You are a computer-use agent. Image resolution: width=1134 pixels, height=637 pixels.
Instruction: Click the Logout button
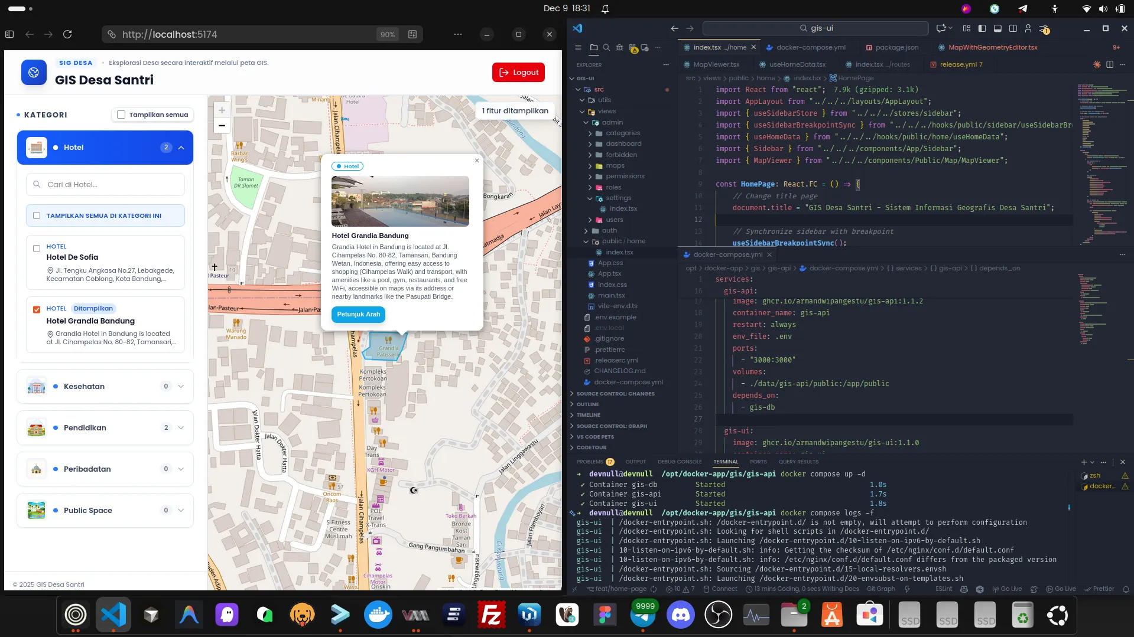pyautogui.click(x=518, y=72)
